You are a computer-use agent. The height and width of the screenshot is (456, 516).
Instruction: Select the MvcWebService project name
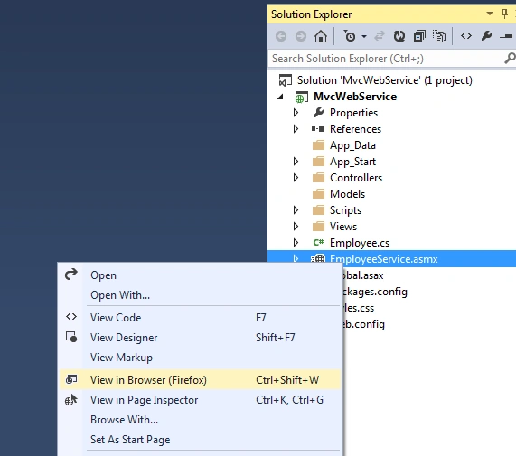click(x=355, y=97)
